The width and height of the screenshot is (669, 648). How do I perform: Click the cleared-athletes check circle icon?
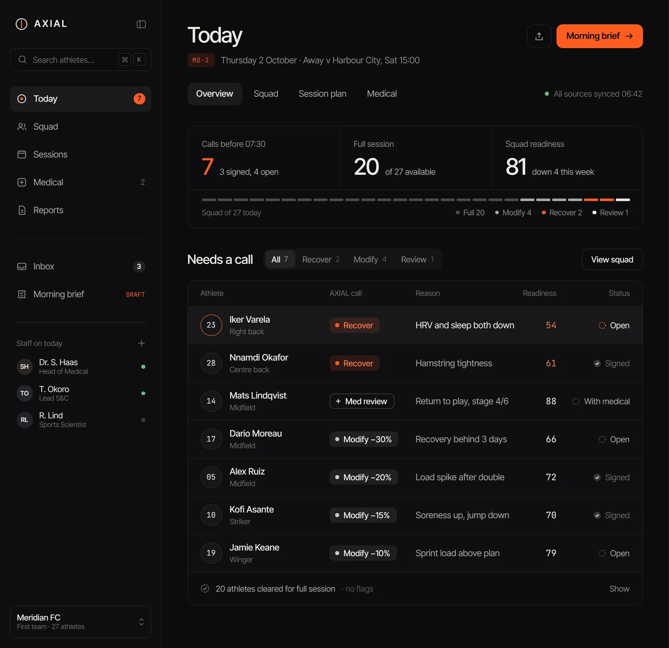pos(205,588)
